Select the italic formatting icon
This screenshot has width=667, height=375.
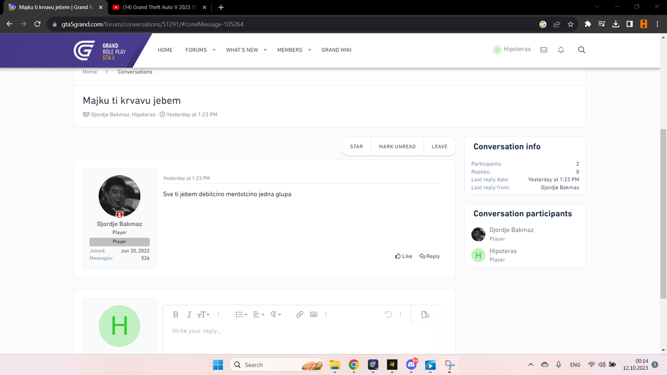point(189,314)
